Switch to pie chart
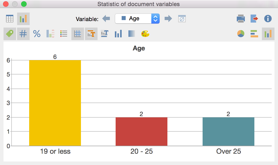 (241, 34)
